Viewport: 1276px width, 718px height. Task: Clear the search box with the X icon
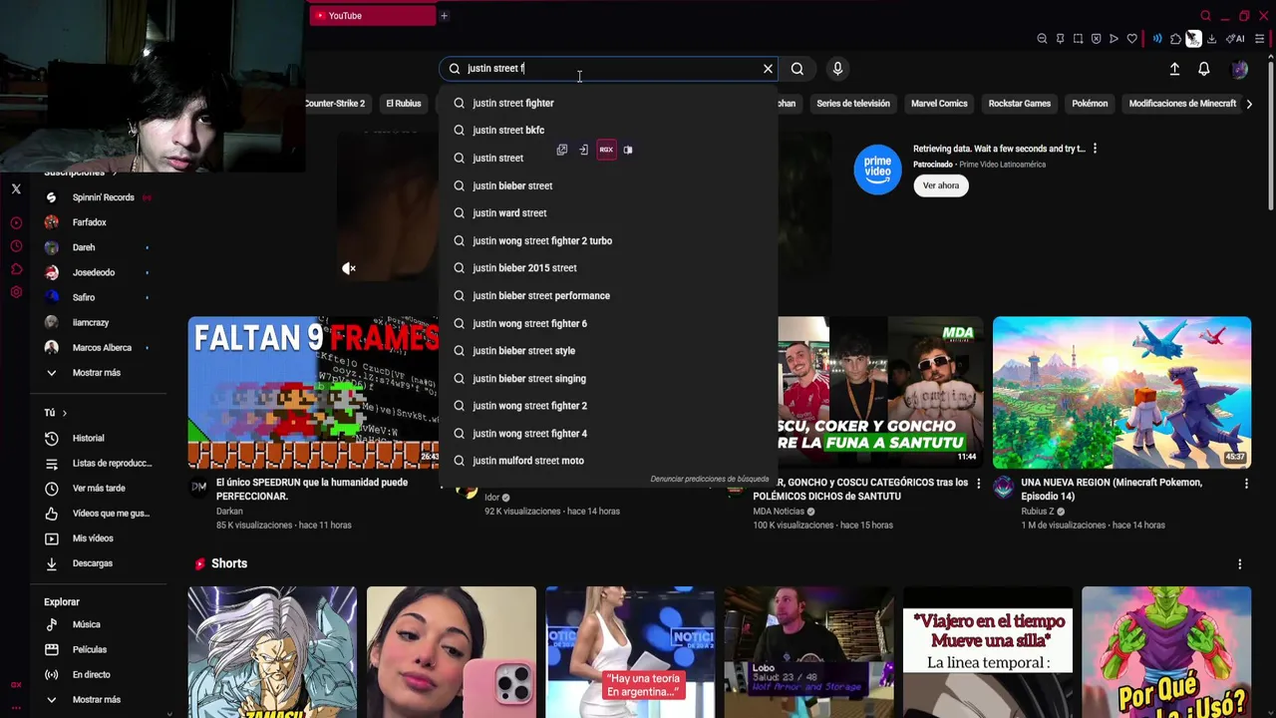coord(768,69)
